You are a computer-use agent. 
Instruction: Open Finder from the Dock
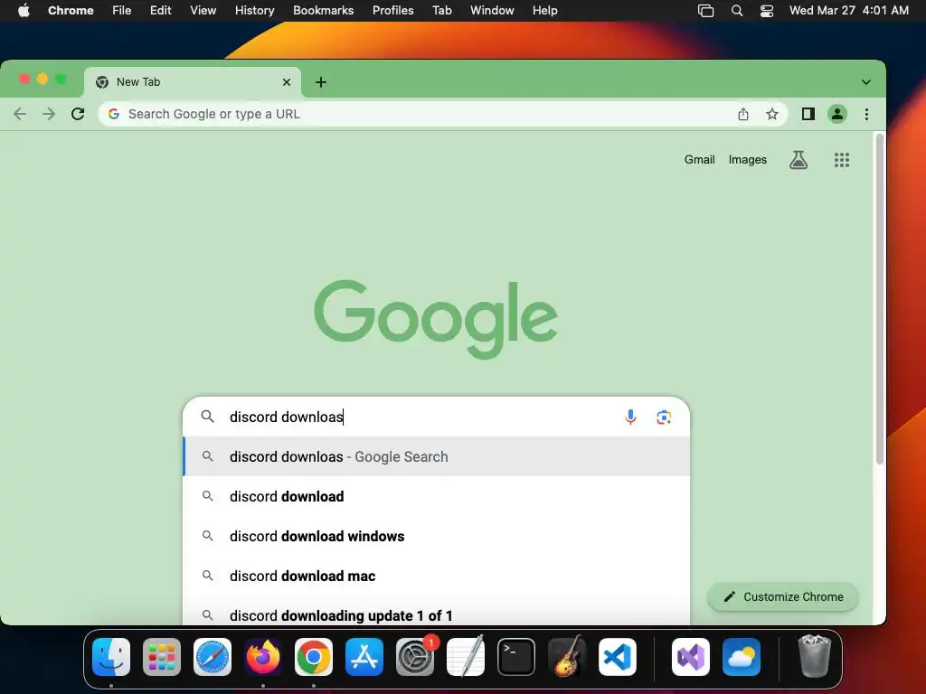(x=111, y=657)
